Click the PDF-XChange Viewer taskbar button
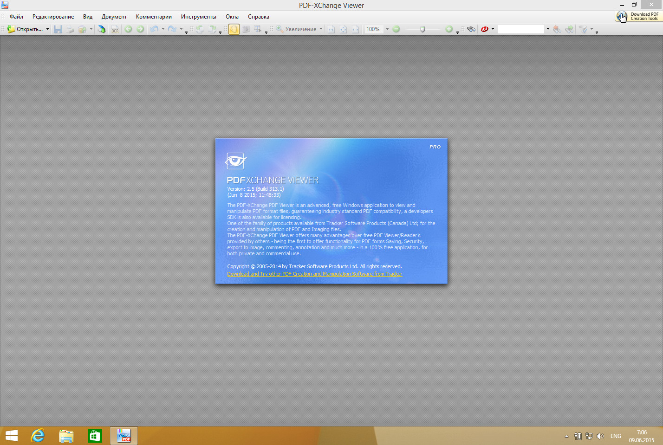Screen dimensions: 663x445 click(124, 436)
